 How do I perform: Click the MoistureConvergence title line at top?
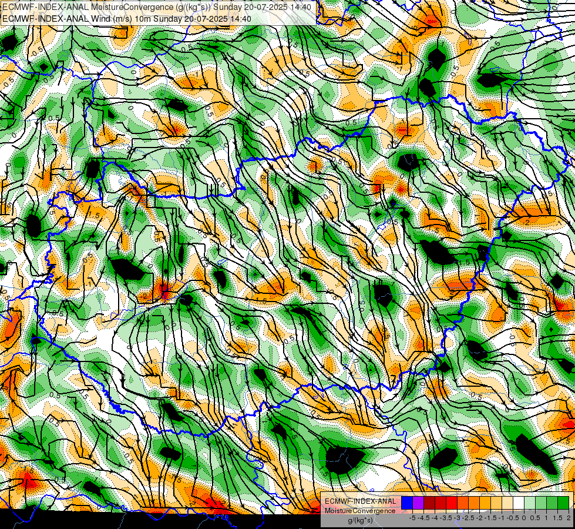coord(157,7)
